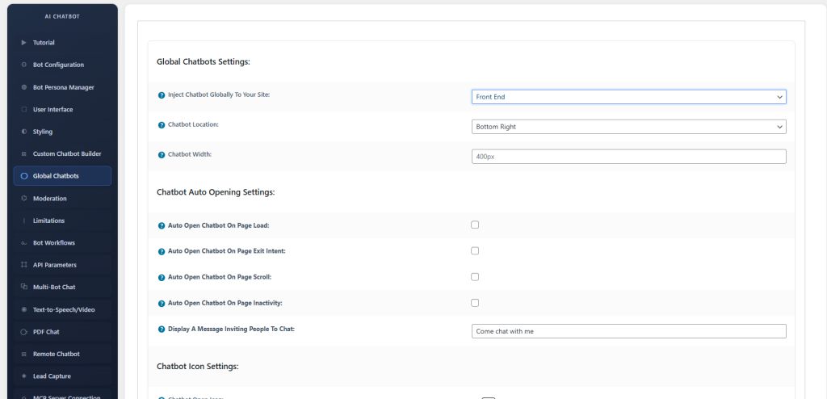Click the Bot Workflows icon in sidebar
The image size is (827, 399).
click(x=24, y=242)
